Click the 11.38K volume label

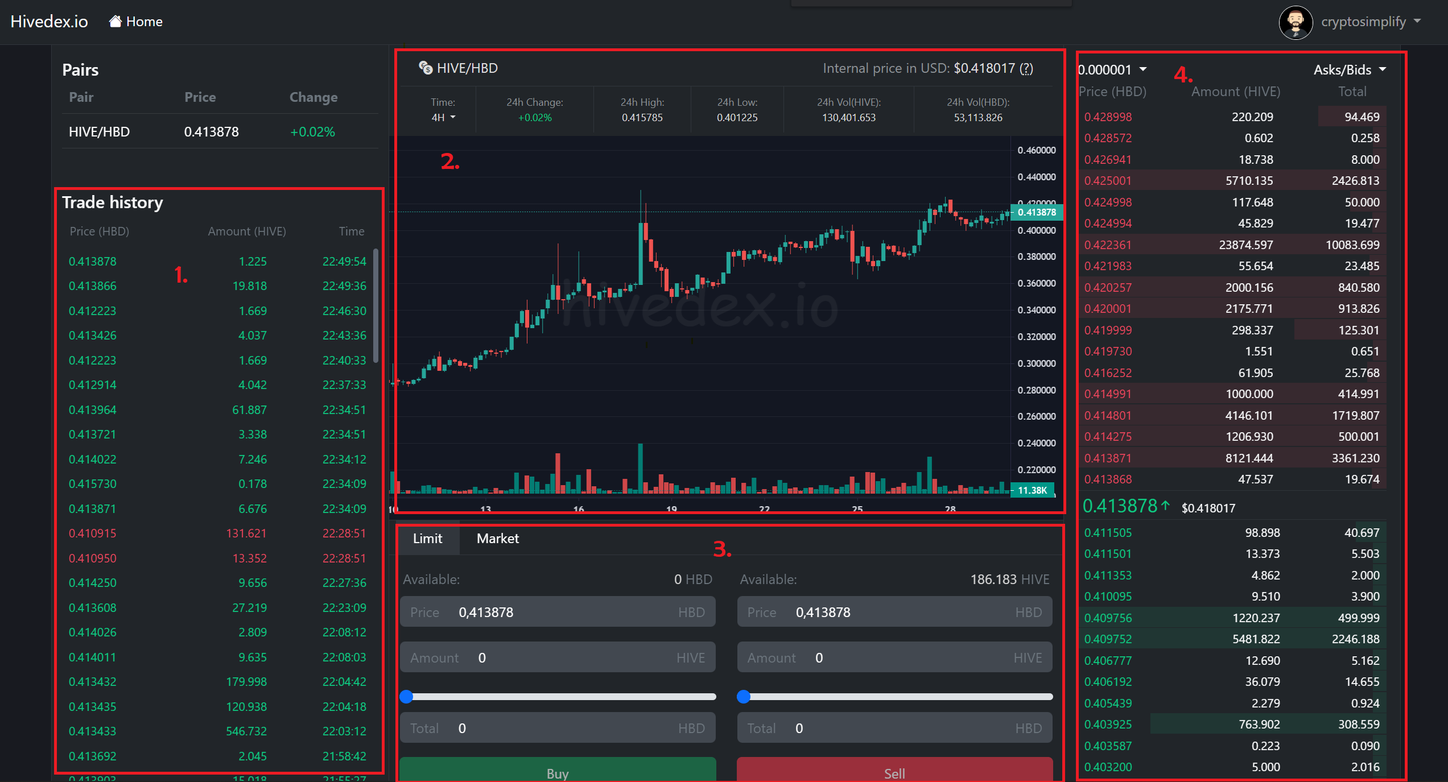pyautogui.click(x=1032, y=490)
